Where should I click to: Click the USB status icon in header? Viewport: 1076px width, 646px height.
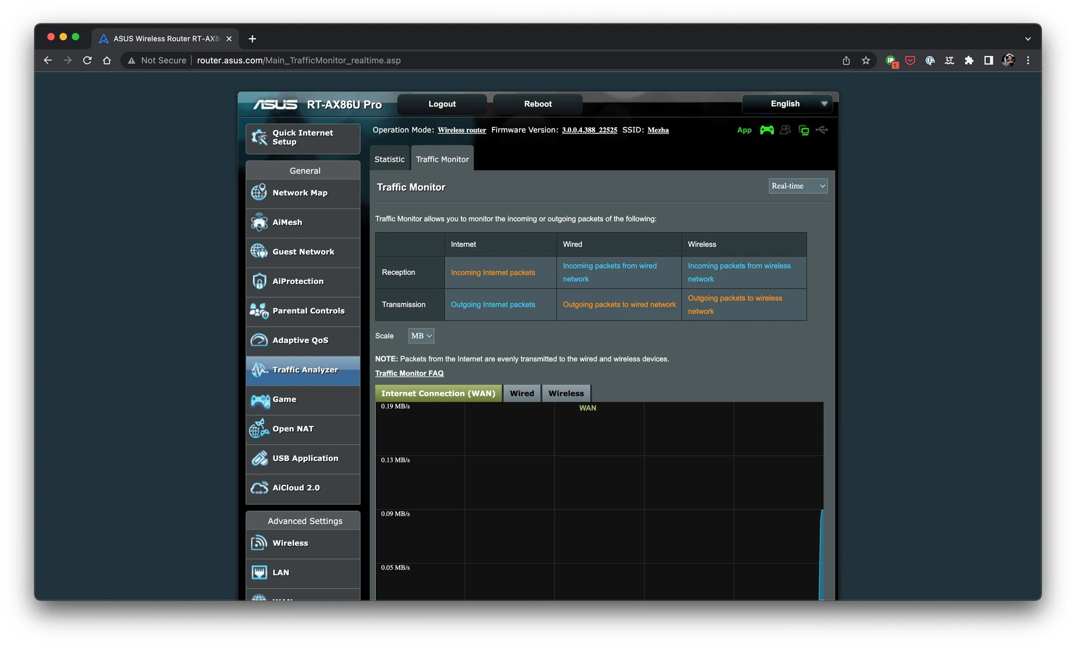tap(822, 130)
